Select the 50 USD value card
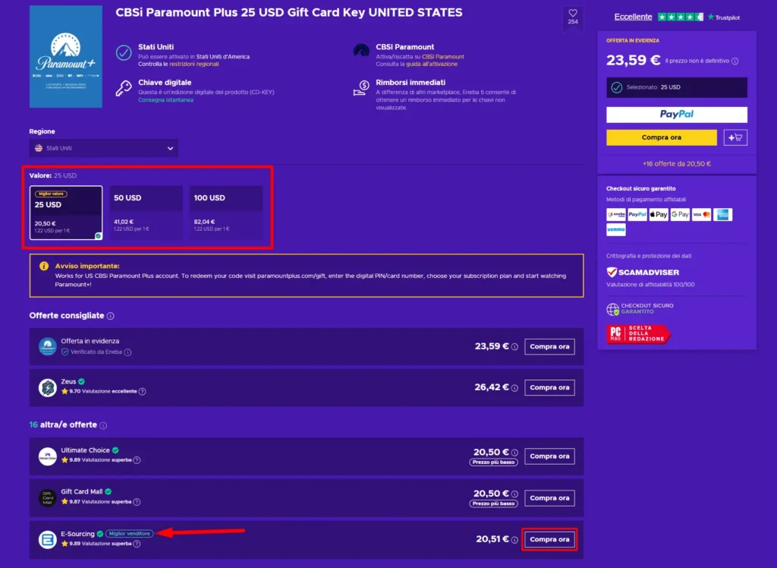777x568 pixels. tap(146, 213)
